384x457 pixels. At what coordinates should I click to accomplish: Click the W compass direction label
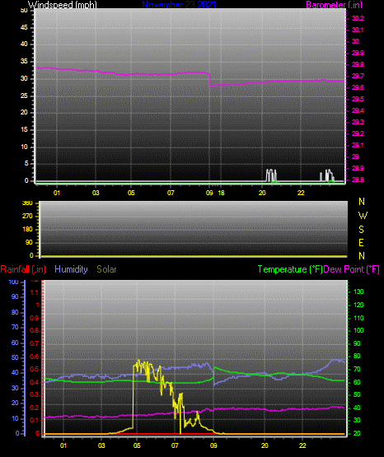(x=363, y=216)
